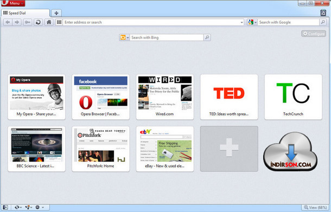Click the Google search magnifier icon
331x212 pixels.
[322, 22]
